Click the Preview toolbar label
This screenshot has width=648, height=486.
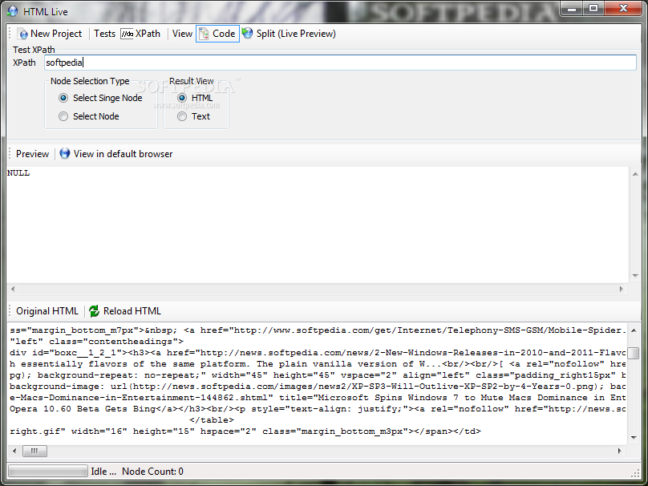pos(32,154)
